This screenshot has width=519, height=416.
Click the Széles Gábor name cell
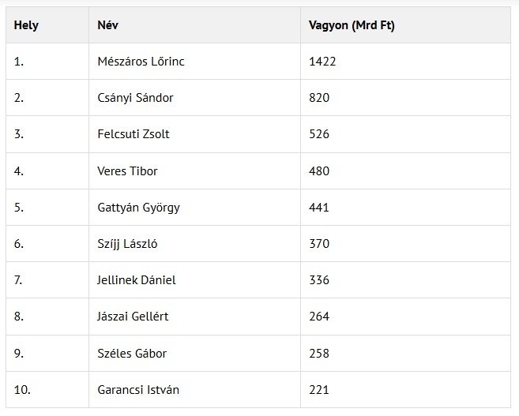131,354
